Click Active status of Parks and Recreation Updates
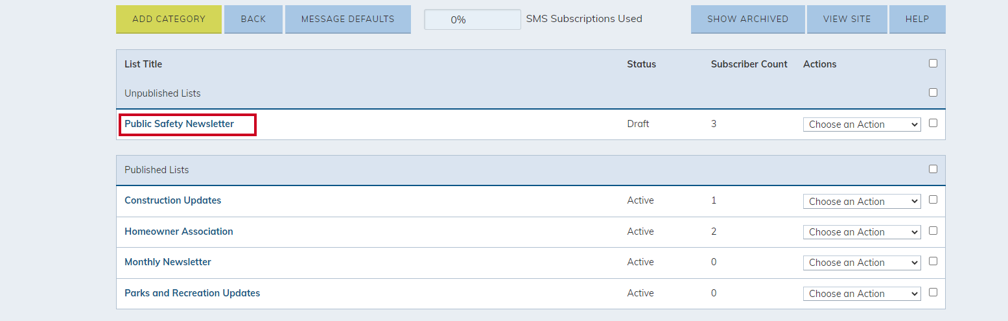This screenshot has width=1008, height=321. click(x=640, y=293)
